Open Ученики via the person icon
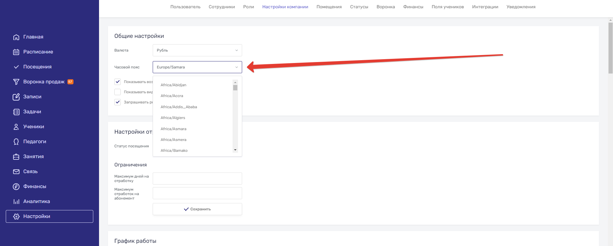The image size is (613, 246). coord(16,127)
